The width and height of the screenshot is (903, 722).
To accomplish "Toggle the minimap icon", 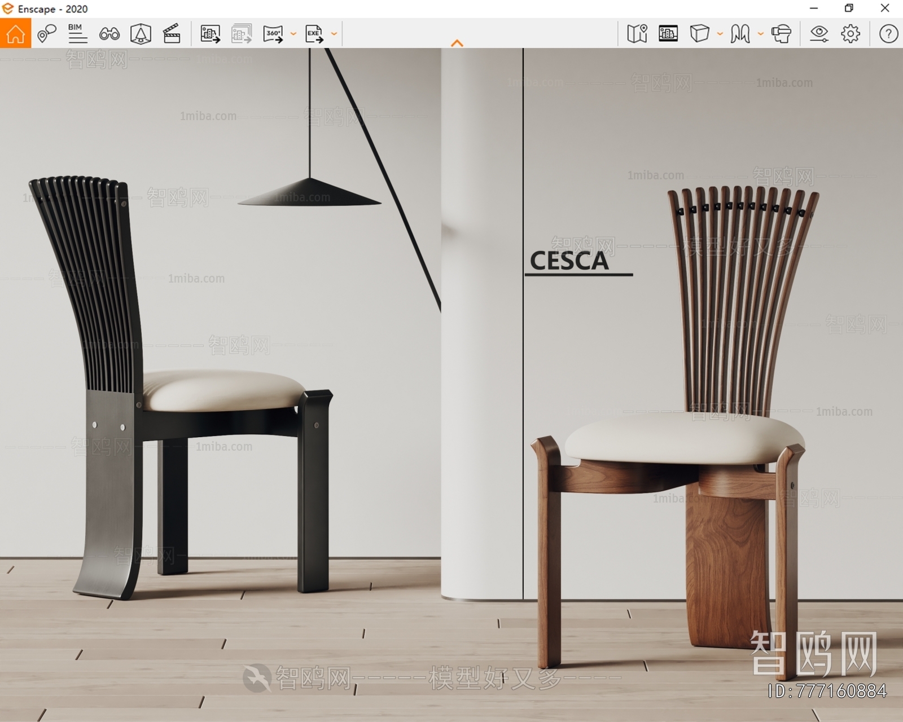I will (x=637, y=34).
